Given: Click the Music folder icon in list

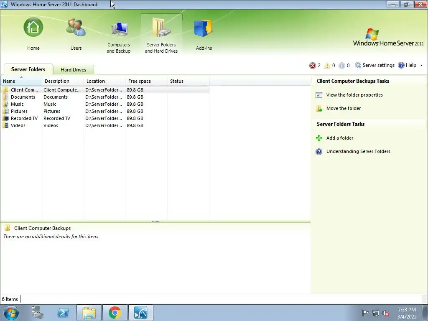Looking at the screenshot, I should point(5,104).
